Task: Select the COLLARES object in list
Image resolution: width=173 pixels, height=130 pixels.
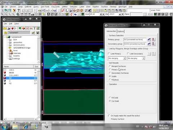Action: click(x=14, y=75)
